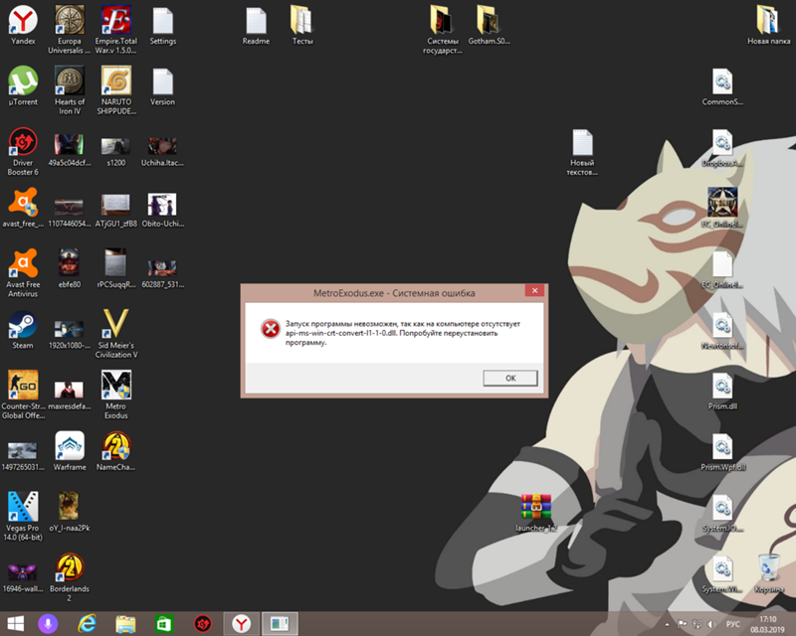Select the ATjGU1_zfB8 image file
This screenshot has height=636, width=796.
[x=116, y=211]
